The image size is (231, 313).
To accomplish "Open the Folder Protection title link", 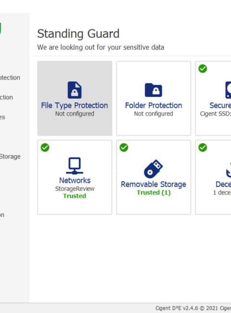I will tap(154, 105).
